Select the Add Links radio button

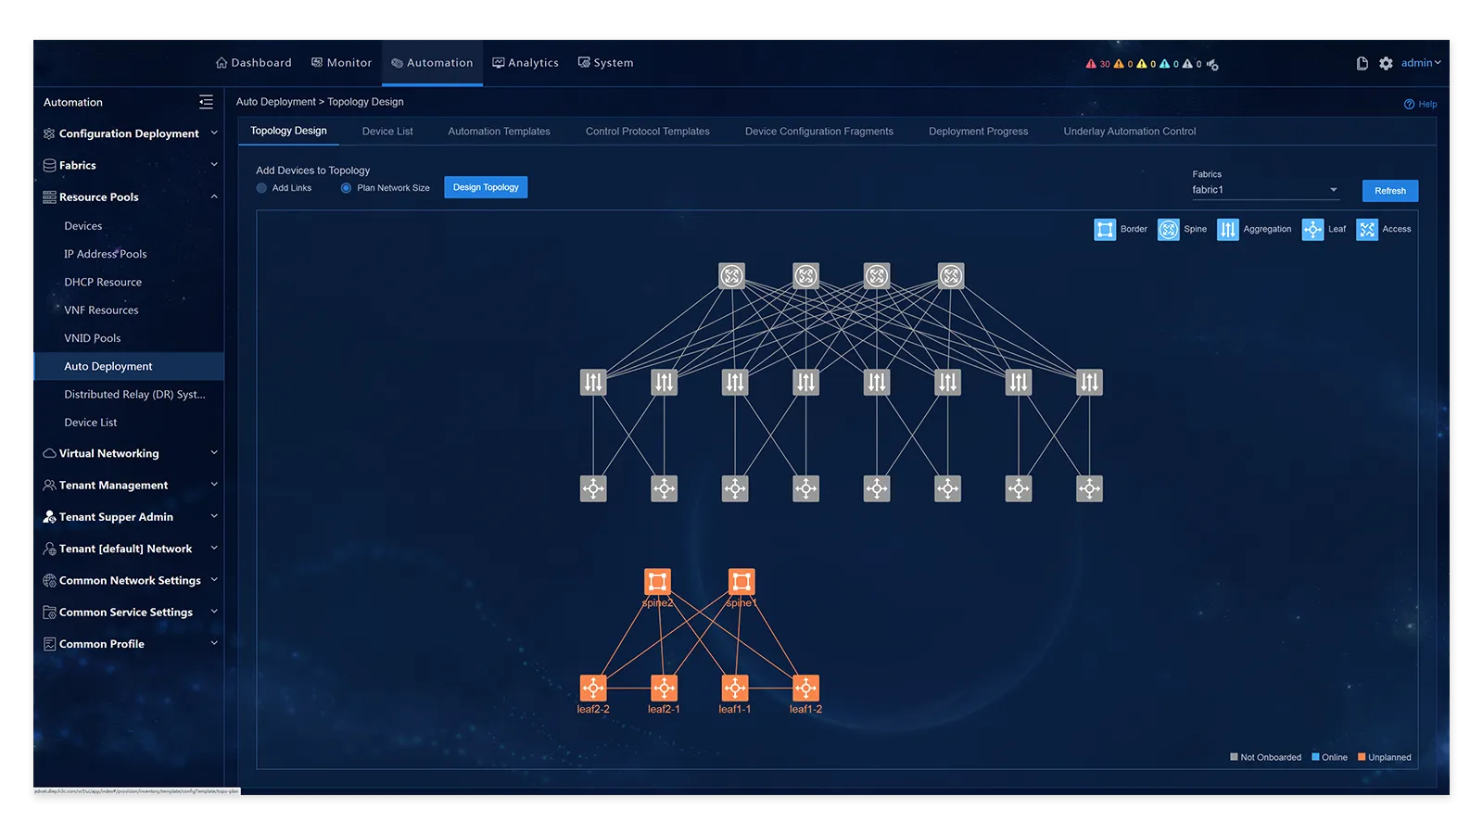[261, 188]
